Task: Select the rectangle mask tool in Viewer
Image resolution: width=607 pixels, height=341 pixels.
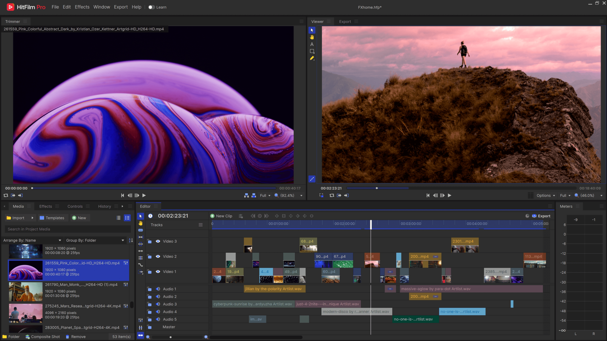Action: [312, 51]
